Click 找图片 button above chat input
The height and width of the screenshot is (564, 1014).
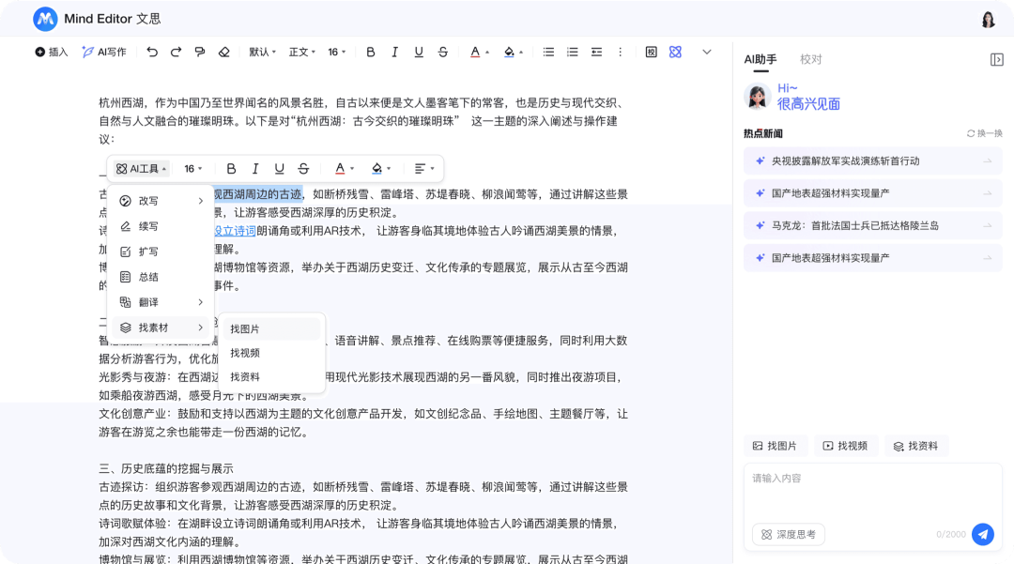pyautogui.click(x=775, y=446)
